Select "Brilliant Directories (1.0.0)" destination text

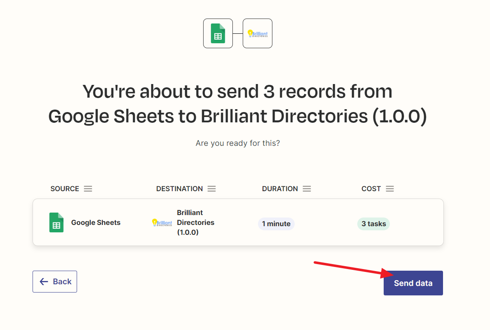tap(196, 222)
